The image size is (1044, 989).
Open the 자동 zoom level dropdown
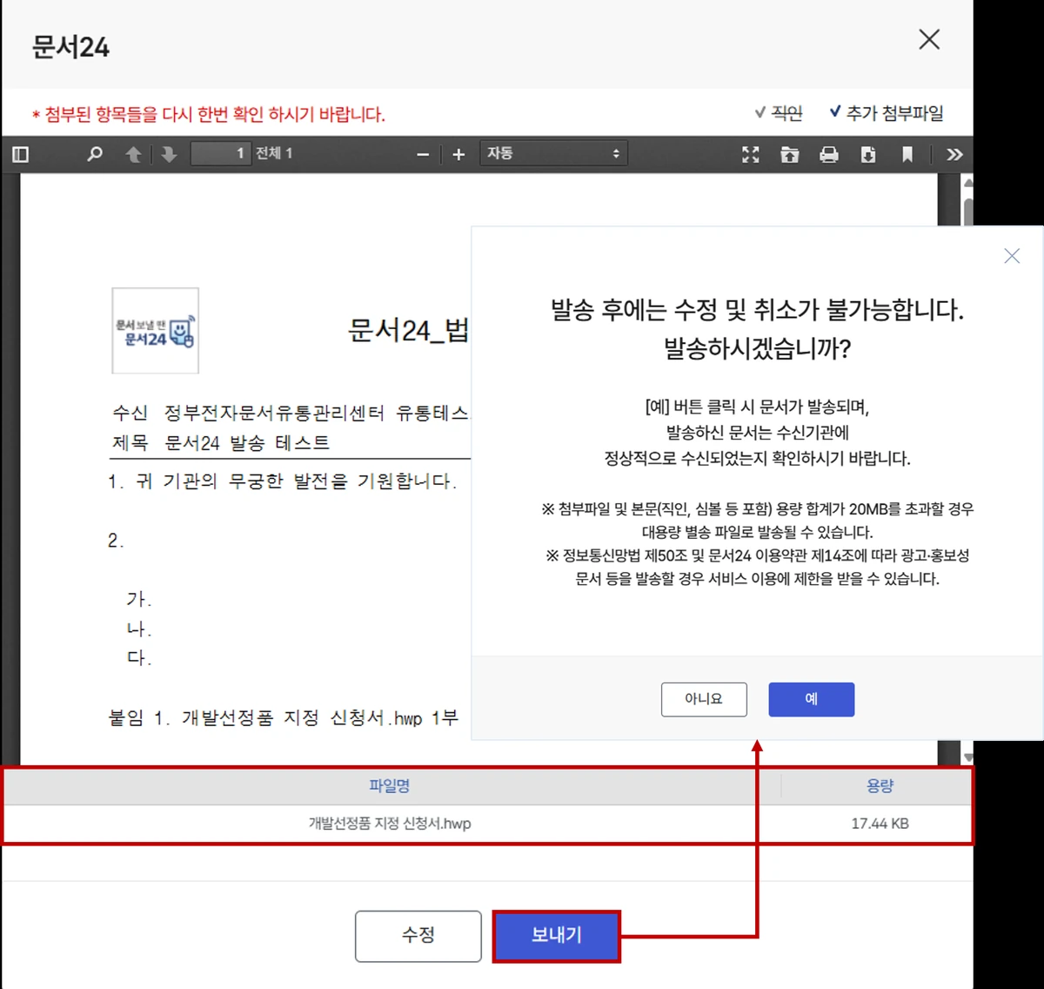553,154
